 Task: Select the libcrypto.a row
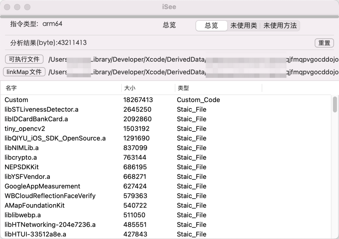click(166, 157)
